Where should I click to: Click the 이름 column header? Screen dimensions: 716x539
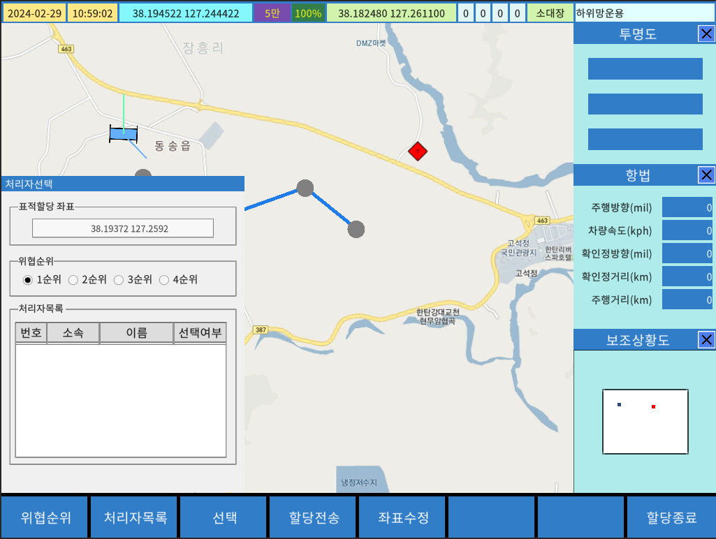[136, 333]
